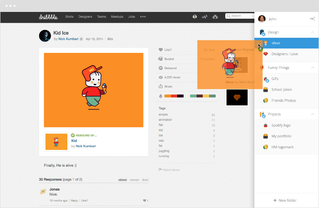
Task: Select the yellow color swatch
Action: pos(206,96)
